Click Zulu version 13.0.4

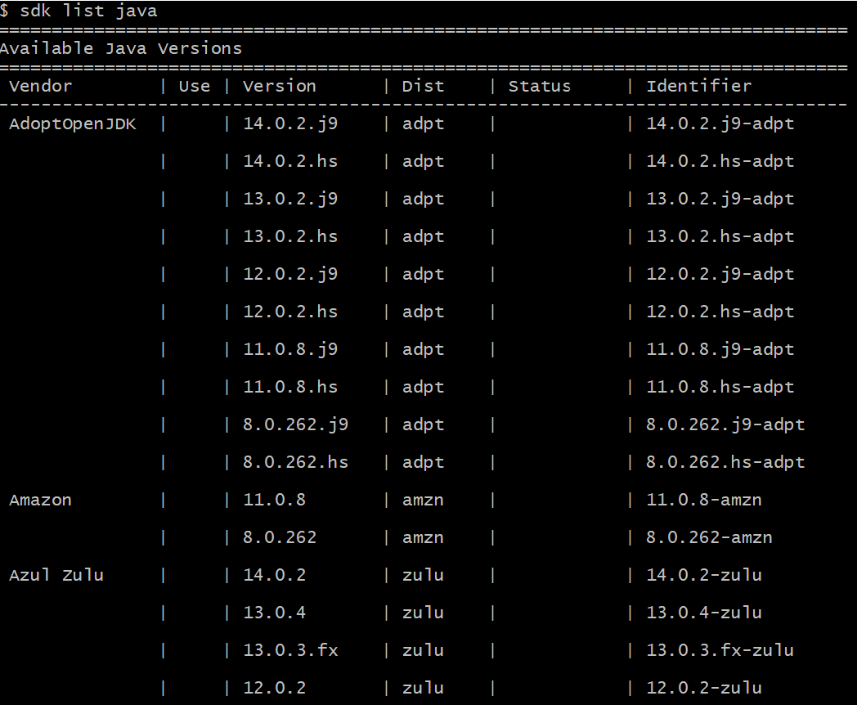tap(275, 613)
